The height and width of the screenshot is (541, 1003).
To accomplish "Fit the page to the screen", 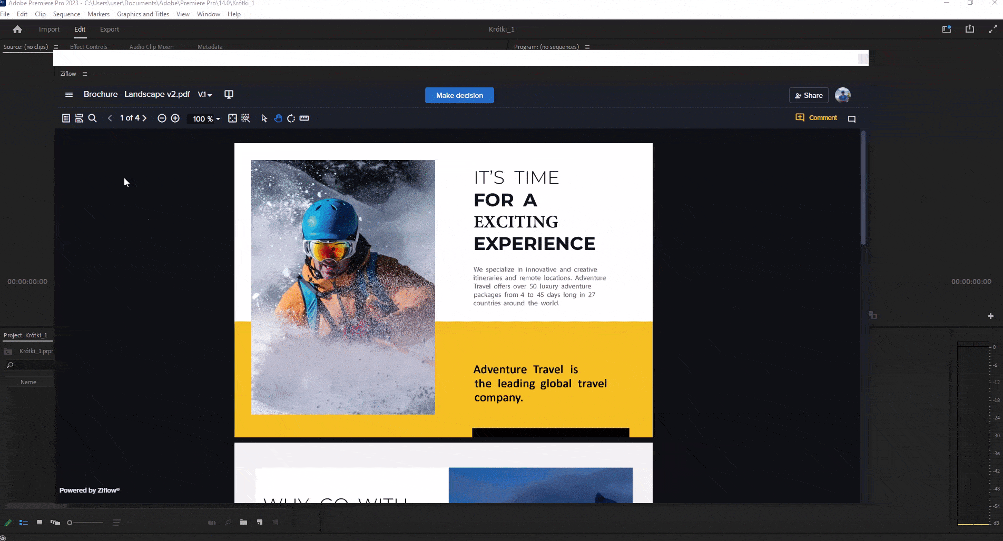I will pyautogui.click(x=232, y=118).
